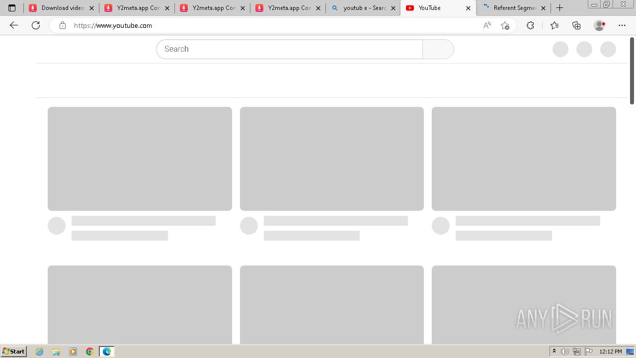Open Collections panel
Screen dimensions: 636x358
(x=576, y=25)
